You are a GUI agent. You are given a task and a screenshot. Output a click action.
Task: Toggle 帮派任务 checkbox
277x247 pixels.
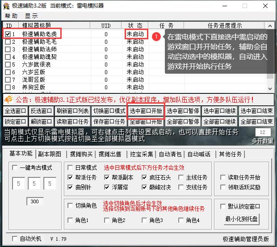70,177
